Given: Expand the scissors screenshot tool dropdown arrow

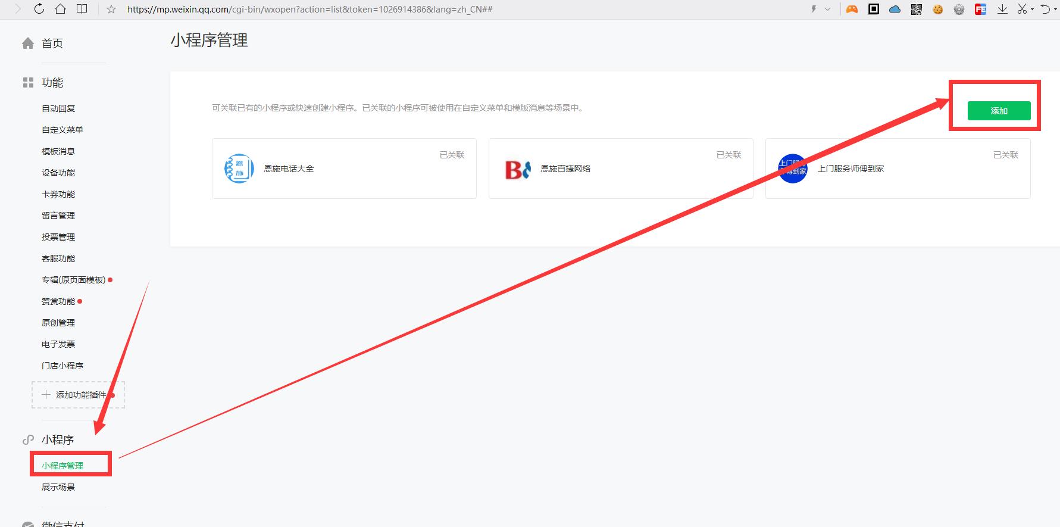Looking at the screenshot, I should (1032, 10).
